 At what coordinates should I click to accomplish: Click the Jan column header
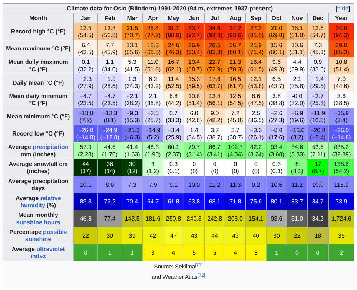(x=85, y=18)
